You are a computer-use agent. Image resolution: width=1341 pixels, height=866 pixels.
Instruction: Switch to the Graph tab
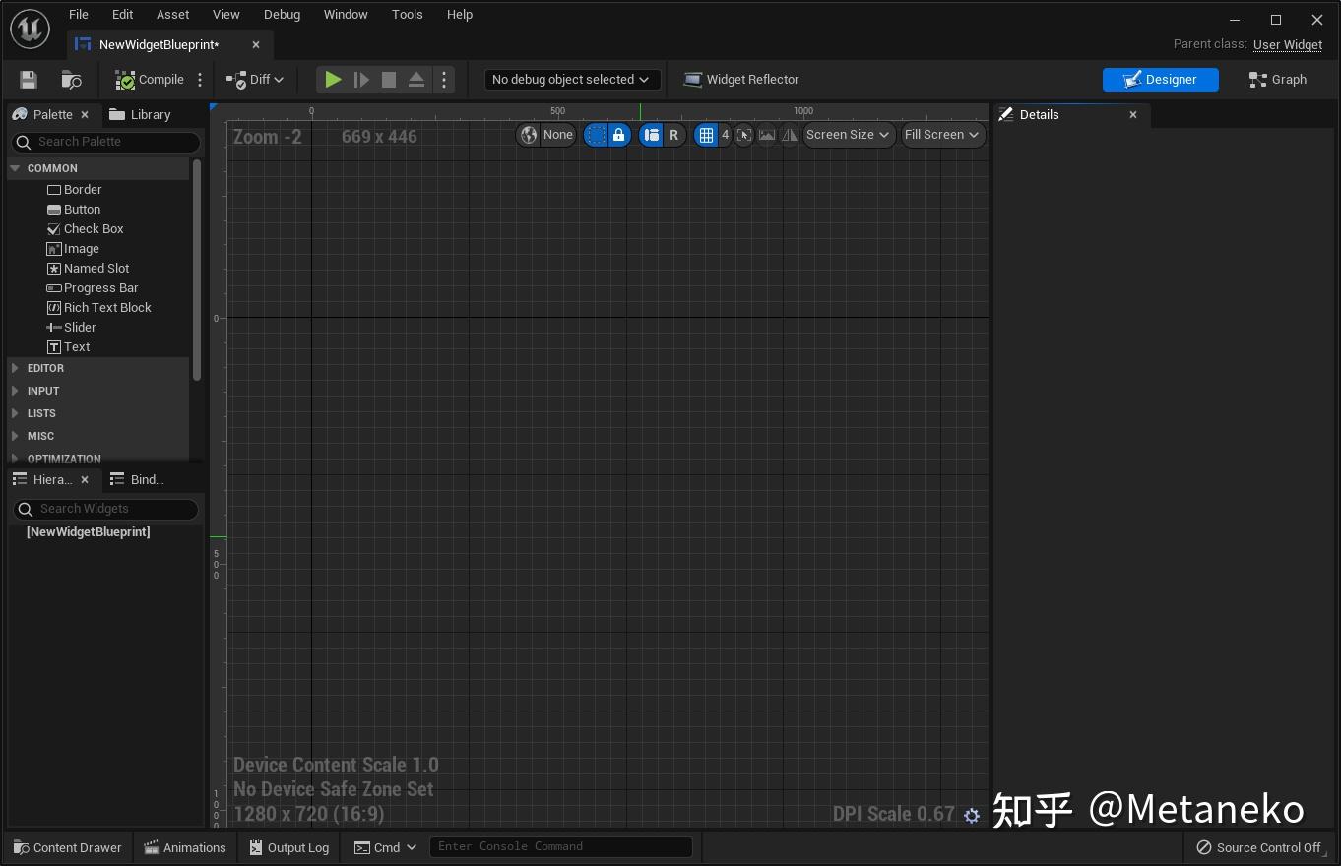click(x=1277, y=79)
